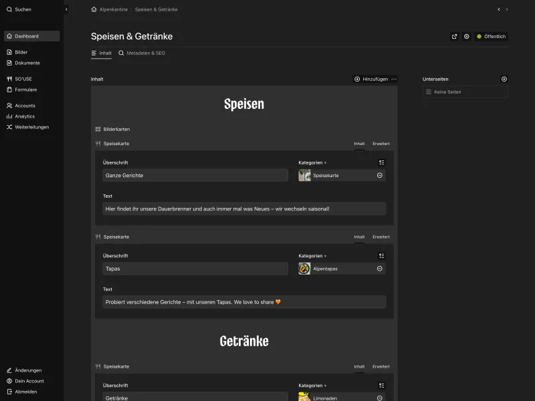Open Kategorien picker for Ganze Gerichte
The image size is (535, 401).
(x=381, y=162)
